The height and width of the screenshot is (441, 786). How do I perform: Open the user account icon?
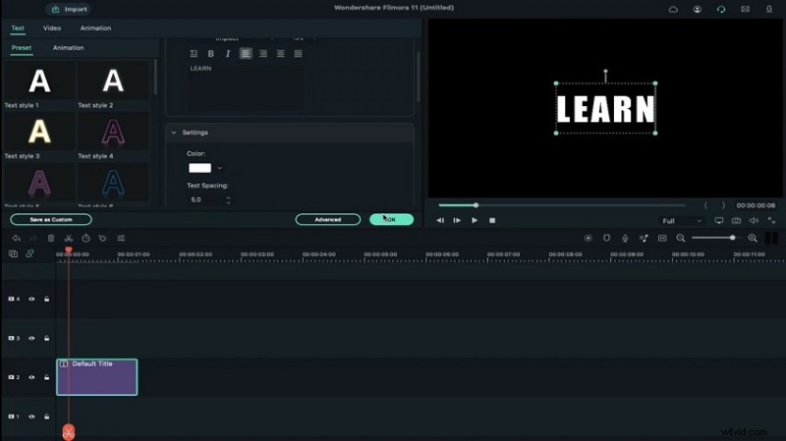pyautogui.click(x=698, y=9)
